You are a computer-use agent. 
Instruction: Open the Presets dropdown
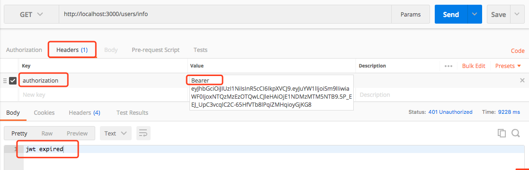(x=508, y=66)
